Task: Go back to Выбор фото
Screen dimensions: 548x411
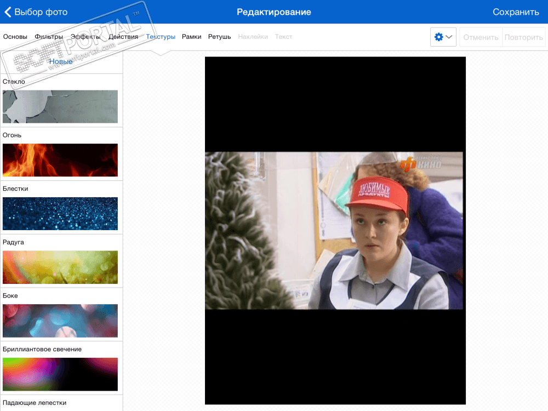Action: click(x=36, y=12)
